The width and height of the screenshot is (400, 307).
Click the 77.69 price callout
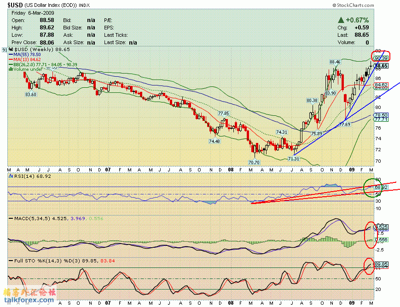point(345,125)
